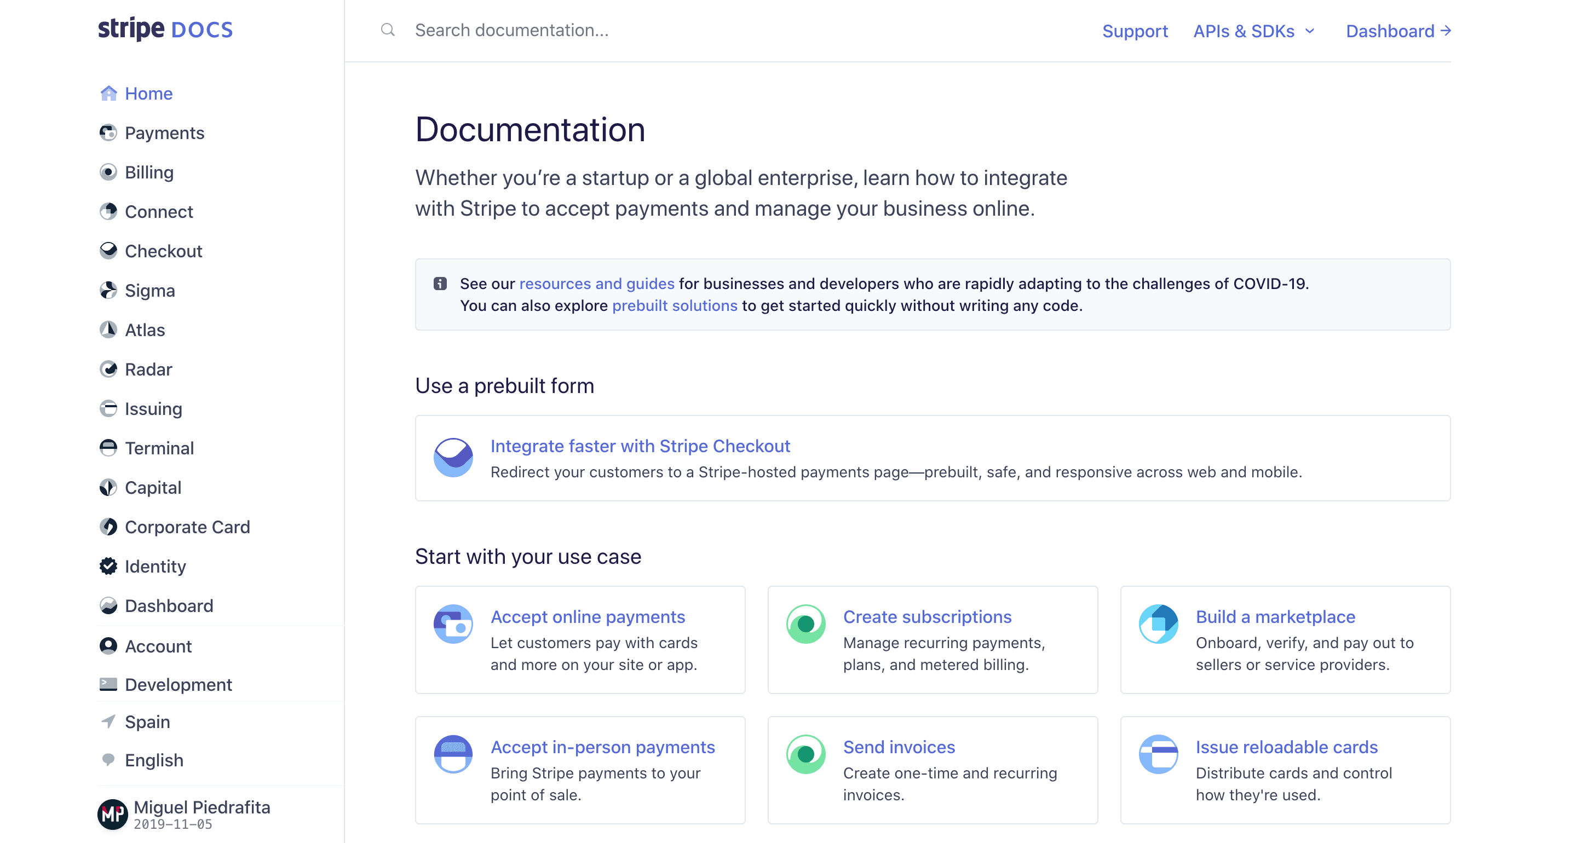Click the Accept online payments card icon
Image resolution: width=1577 pixels, height=843 pixels.
453,625
